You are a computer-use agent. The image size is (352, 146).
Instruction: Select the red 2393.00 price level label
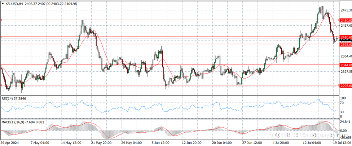click(x=346, y=45)
